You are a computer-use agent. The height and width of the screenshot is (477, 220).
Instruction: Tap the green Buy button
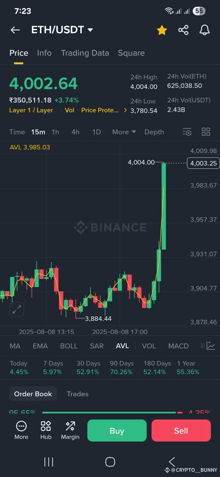117,431
